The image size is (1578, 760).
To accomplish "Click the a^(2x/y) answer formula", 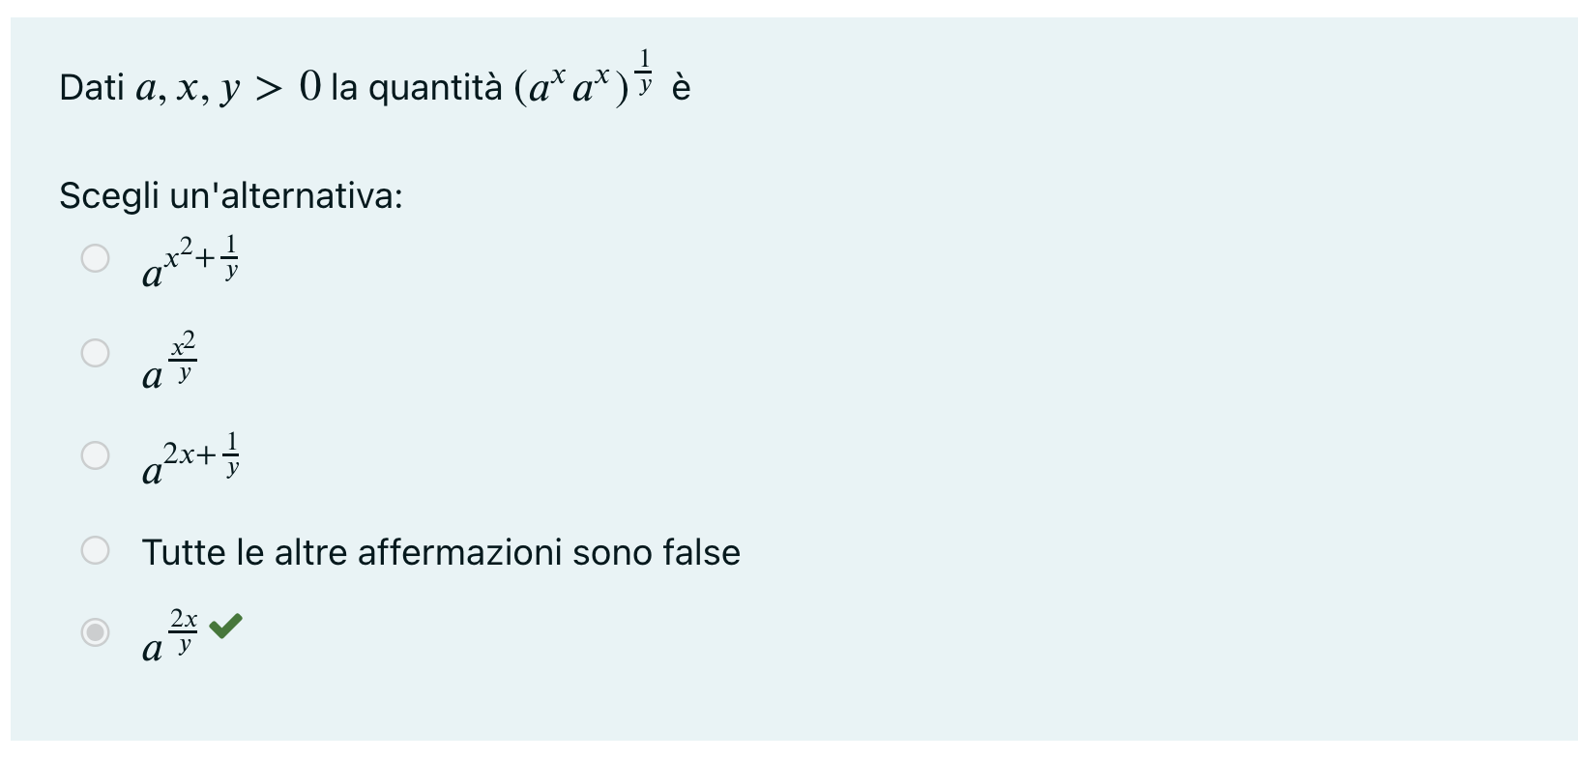I will tap(169, 636).
